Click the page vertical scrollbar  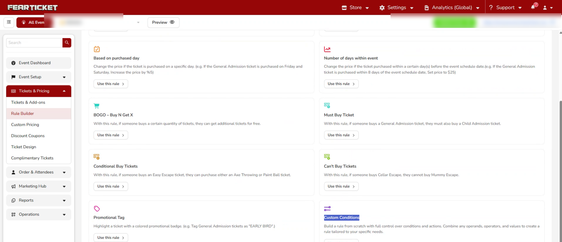[x=560, y=170]
